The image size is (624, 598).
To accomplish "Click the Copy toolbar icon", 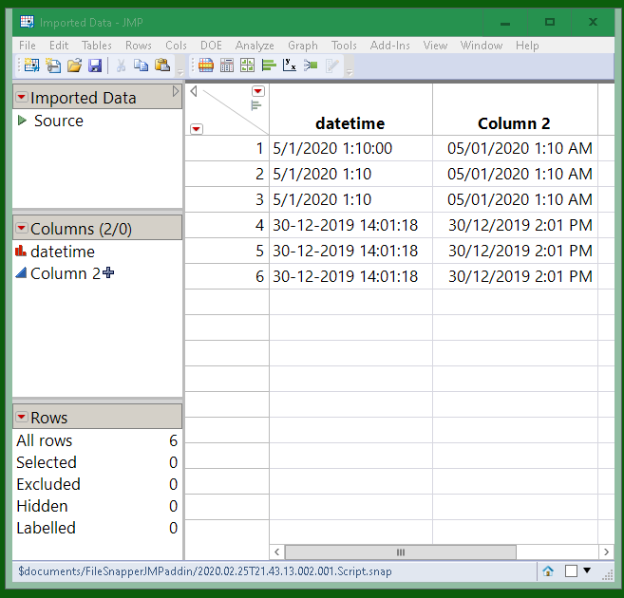I will (141, 65).
